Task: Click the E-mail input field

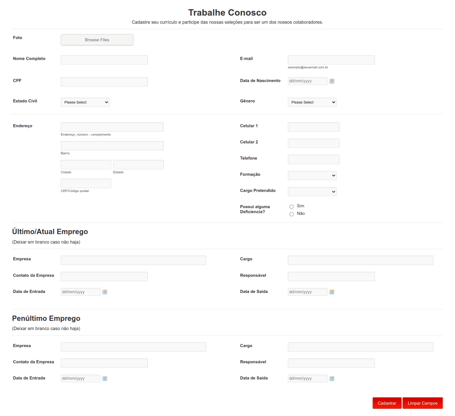Action: pyautogui.click(x=331, y=59)
